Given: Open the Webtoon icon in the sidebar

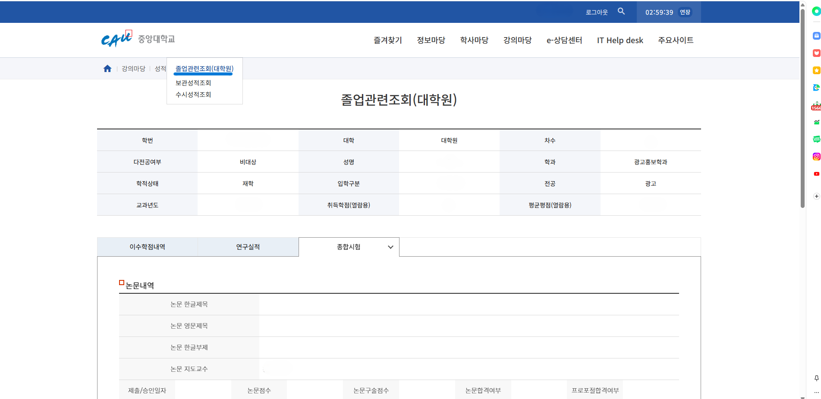Looking at the screenshot, I should 816,139.
